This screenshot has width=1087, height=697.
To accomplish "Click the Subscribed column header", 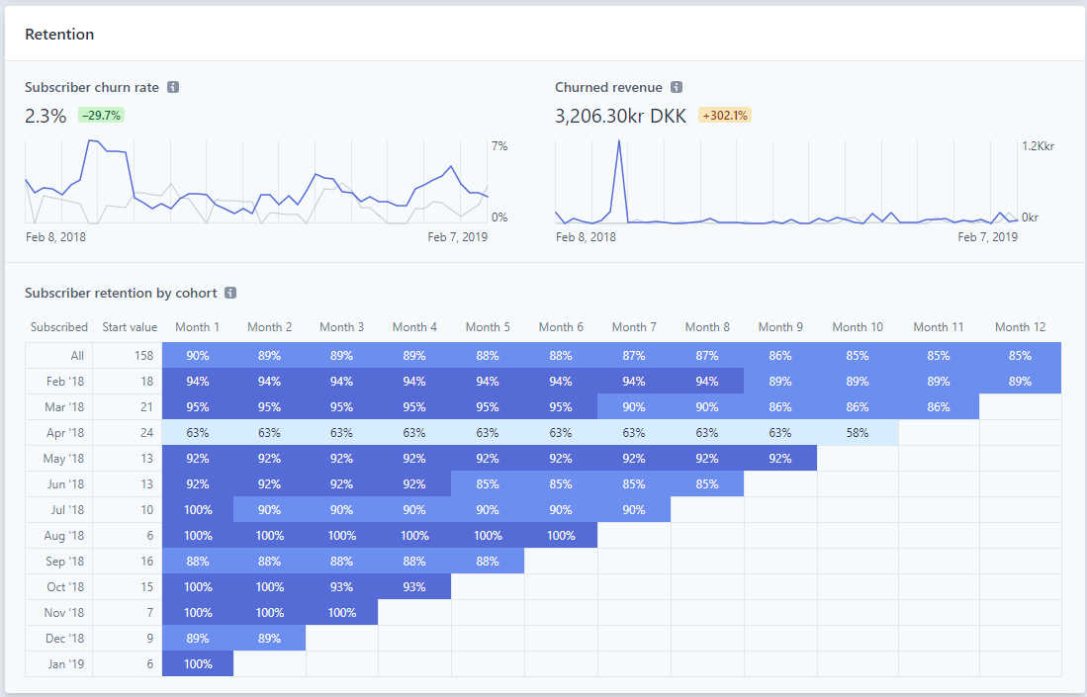I will point(58,327).
